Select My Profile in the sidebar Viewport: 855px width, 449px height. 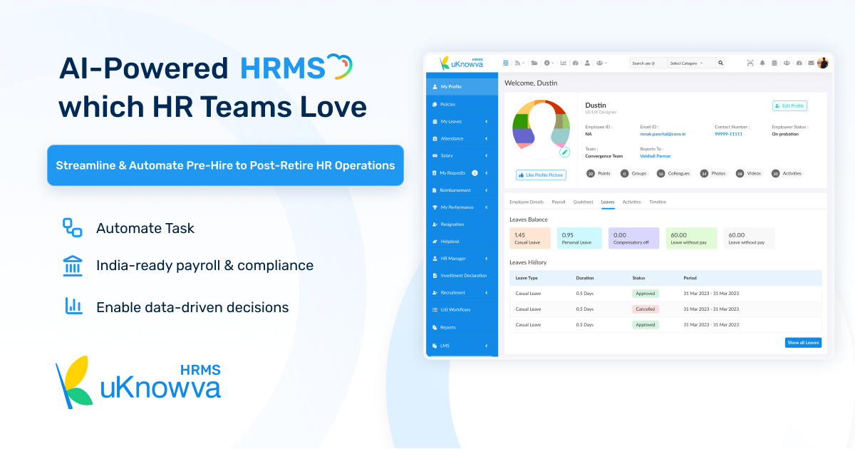tap(462, 86)
